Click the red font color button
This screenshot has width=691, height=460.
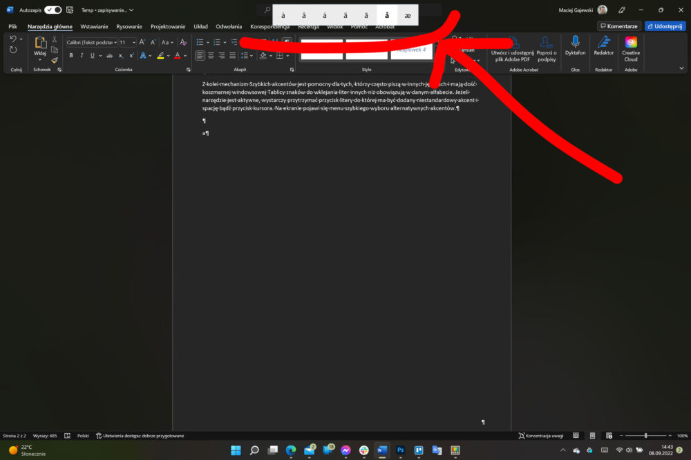[177, 55]
